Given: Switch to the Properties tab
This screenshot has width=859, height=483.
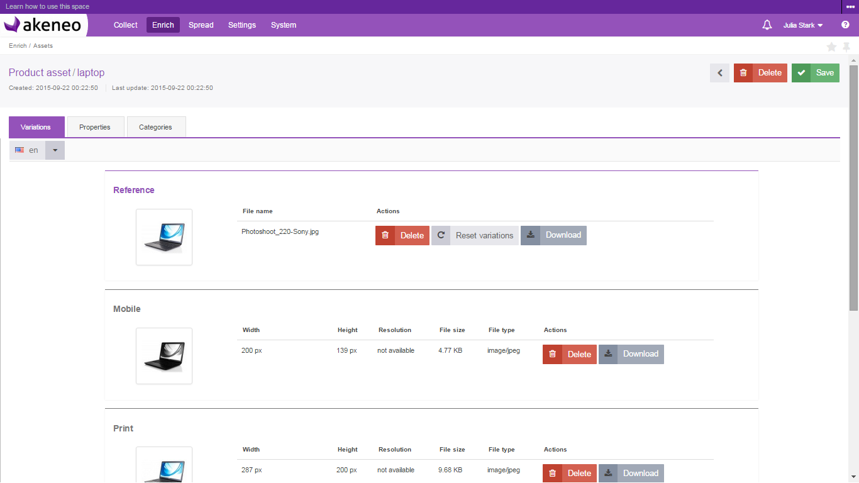Looking at the screenshot, I should point(95,127).
